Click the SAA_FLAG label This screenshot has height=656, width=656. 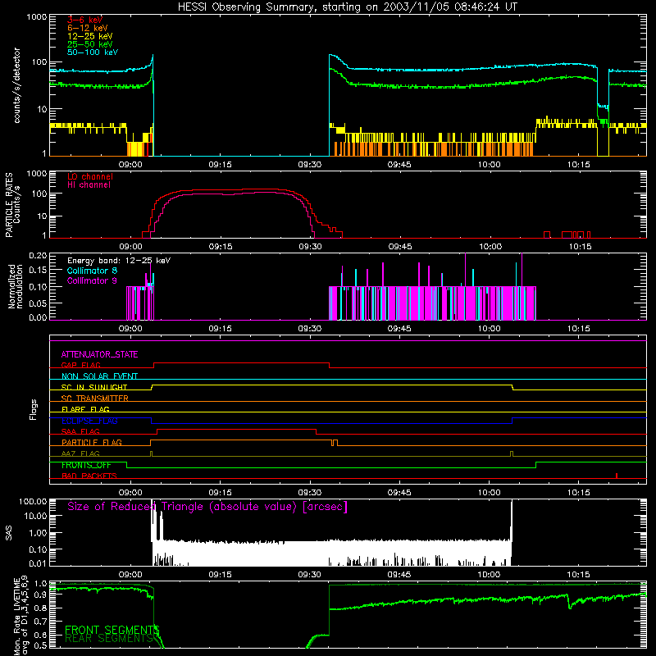tap(80, 431)
